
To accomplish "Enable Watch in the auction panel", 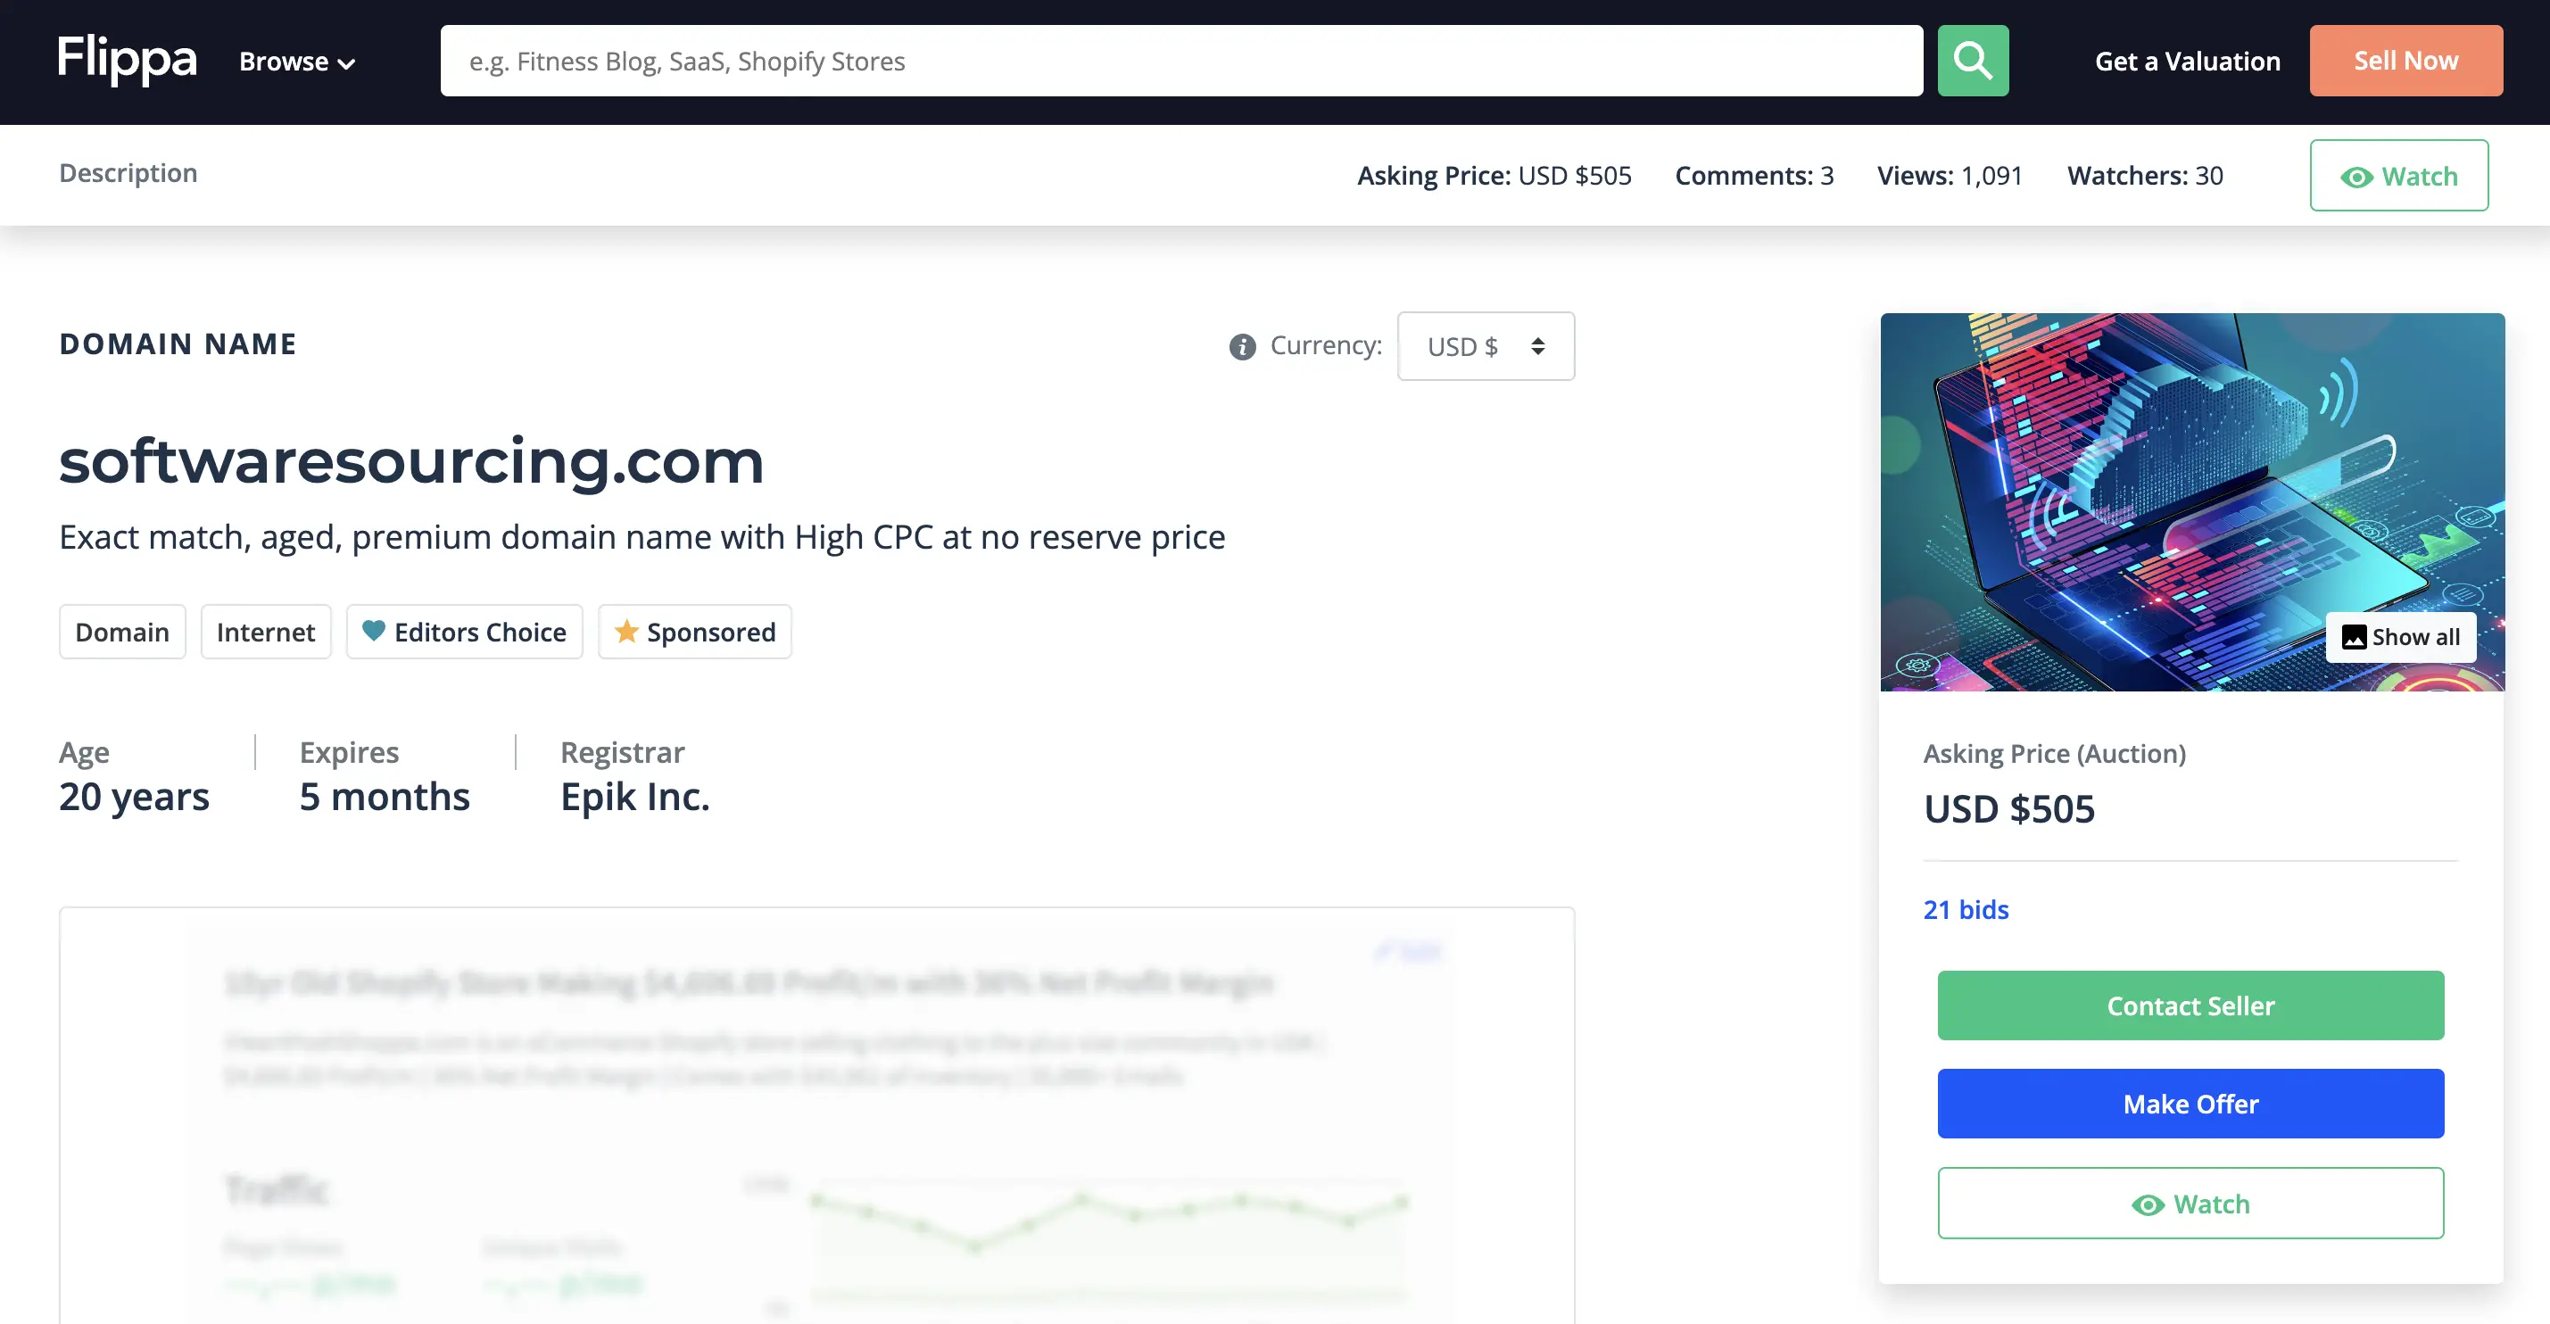I will pyautogui.click(x=2190, y=1203).
